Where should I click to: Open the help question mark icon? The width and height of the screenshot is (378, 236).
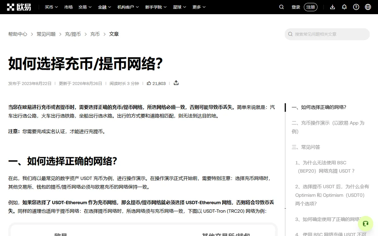point(356,7)
